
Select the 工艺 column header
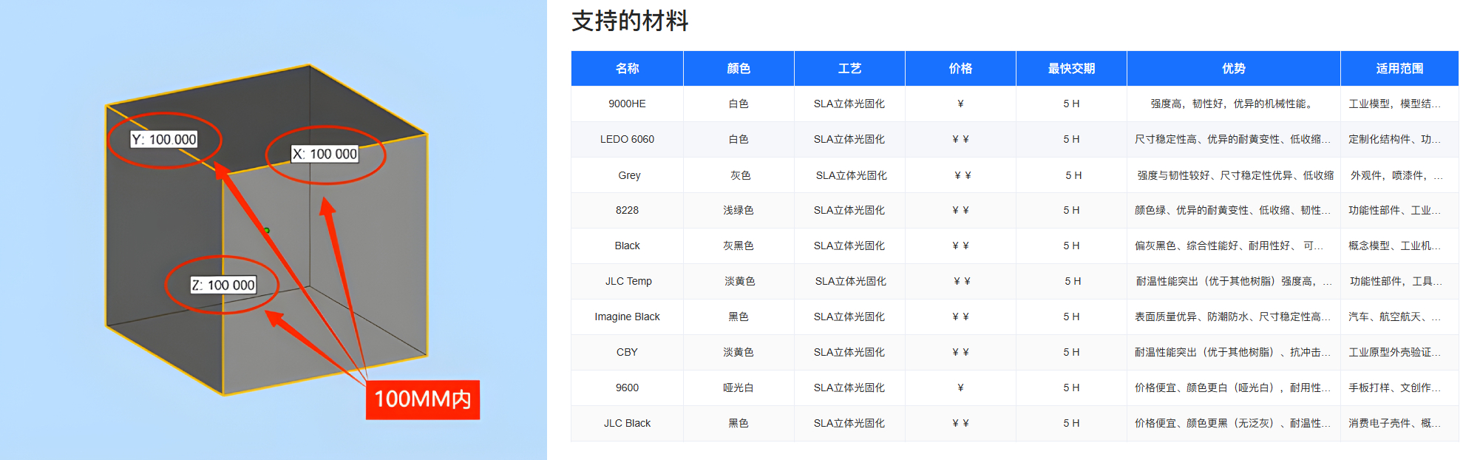pos(849,69)
